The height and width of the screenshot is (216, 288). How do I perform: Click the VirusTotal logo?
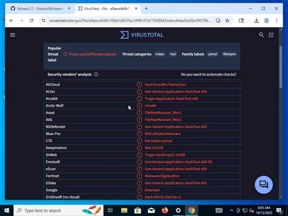[142, 35]
